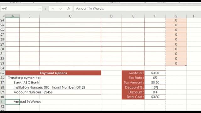Click the 'Subtotal :' label cell
The image size is (201, 113).
click(133, 73)
